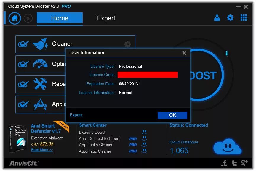The image size is (256, 171).
Task: Toggle the Application checkmark
Action: (x=23, y=104)
